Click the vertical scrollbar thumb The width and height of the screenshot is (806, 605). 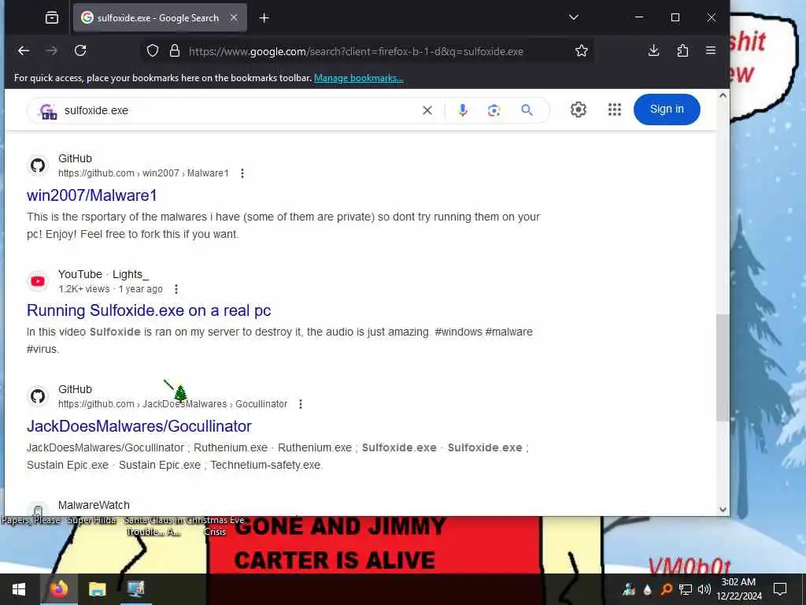[x=723, y=368]
